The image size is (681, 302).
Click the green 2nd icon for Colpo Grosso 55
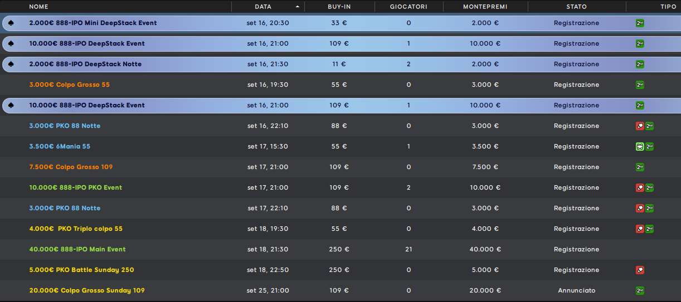tap(640, 85)
